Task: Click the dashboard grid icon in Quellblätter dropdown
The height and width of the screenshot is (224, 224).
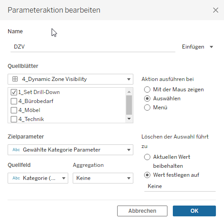Action: pos(15,79)
